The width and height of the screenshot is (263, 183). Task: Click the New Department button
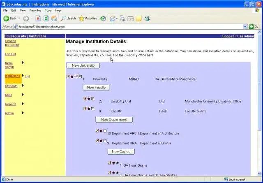114,120
